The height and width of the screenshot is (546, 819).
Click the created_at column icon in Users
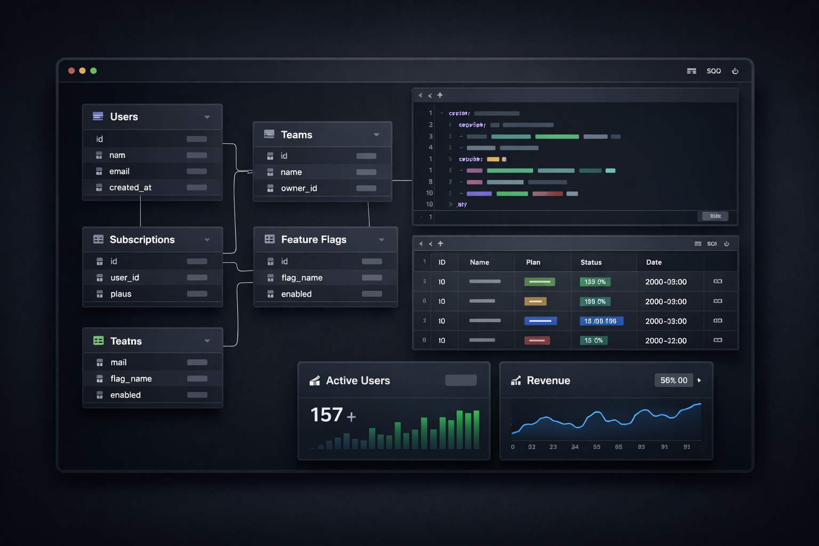[99, 188]
